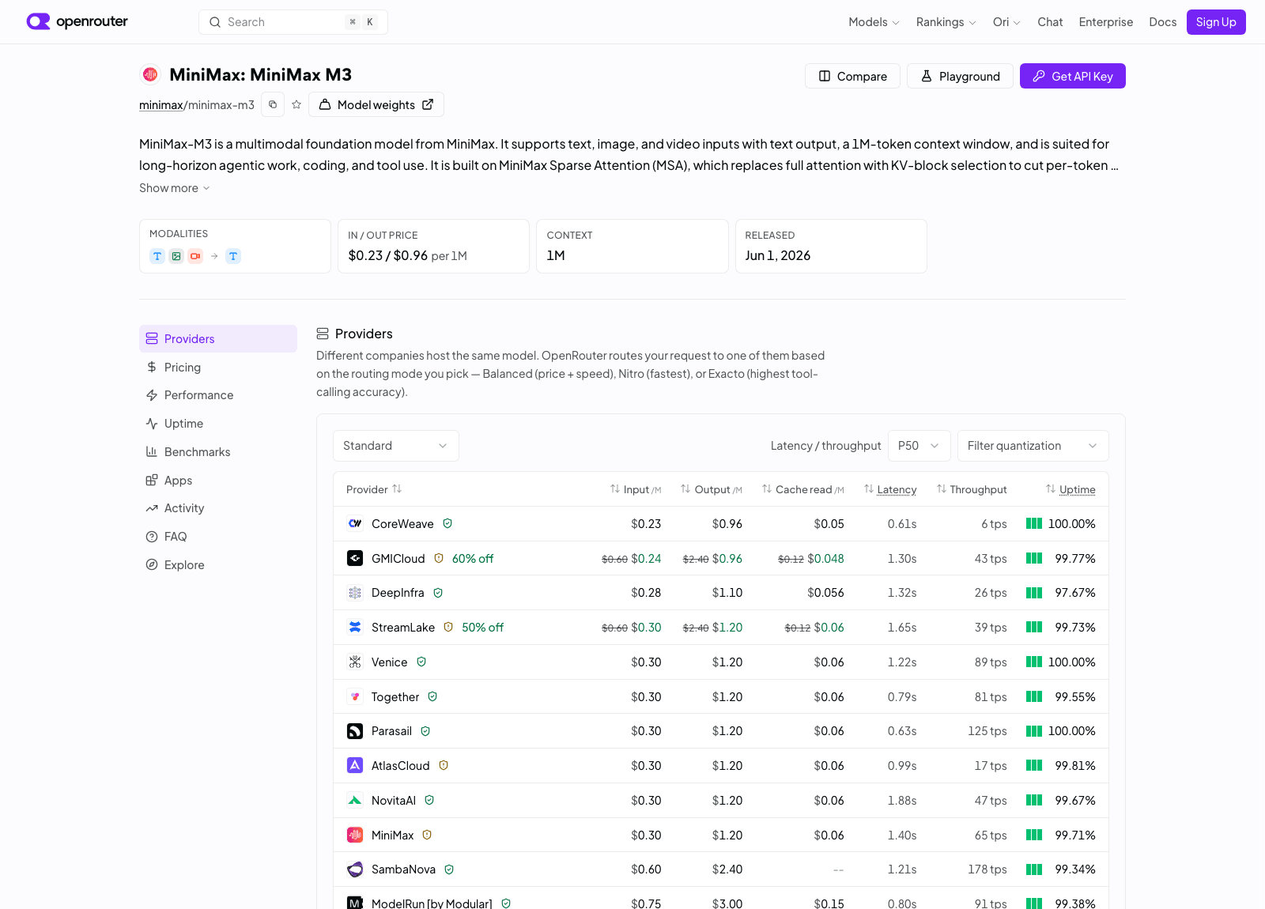The height and width of the screenshot is (909, 1265).
Task: Sort table by Uptime column
Action: coord(1071,489)
